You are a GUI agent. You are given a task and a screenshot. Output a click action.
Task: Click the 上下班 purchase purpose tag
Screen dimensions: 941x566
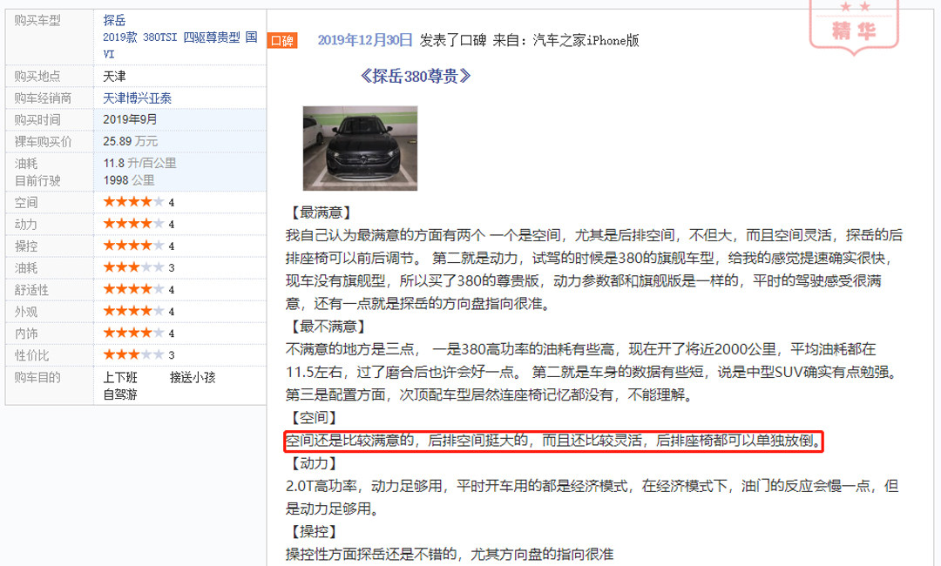pyautogui.click(x=120, y=377)
